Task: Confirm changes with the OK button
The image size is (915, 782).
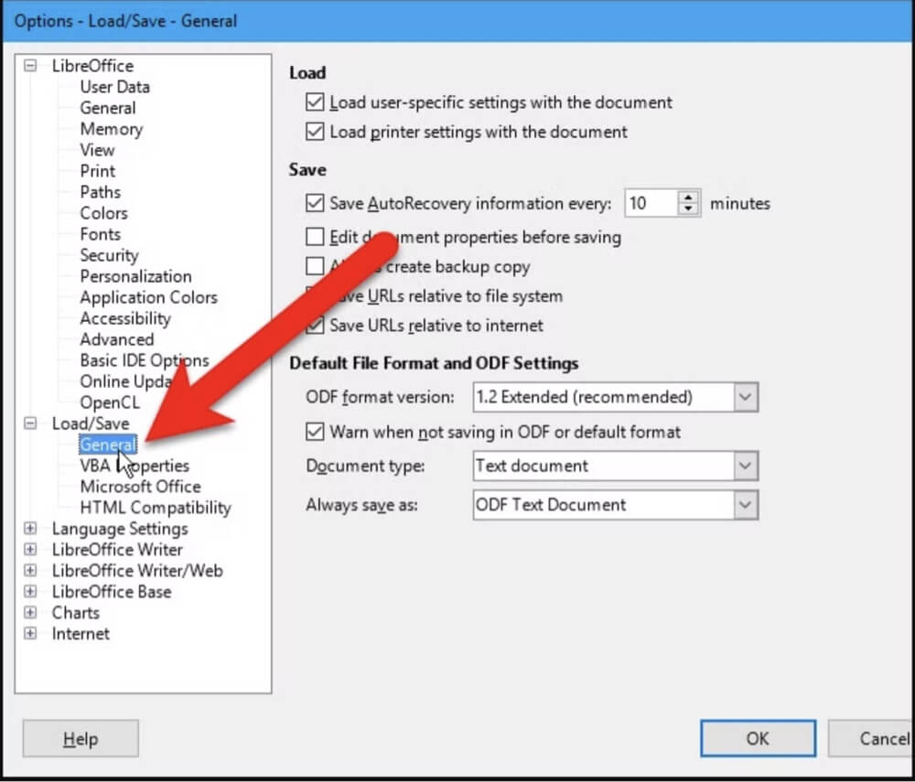Action: pos(758,738)
